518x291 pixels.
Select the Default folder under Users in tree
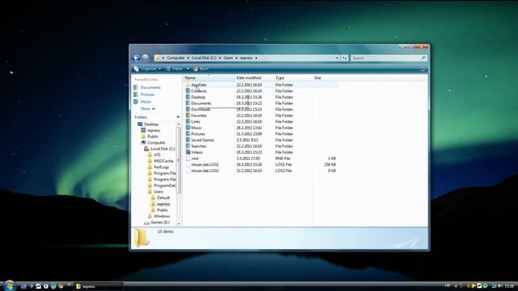[x=163, y=197]
